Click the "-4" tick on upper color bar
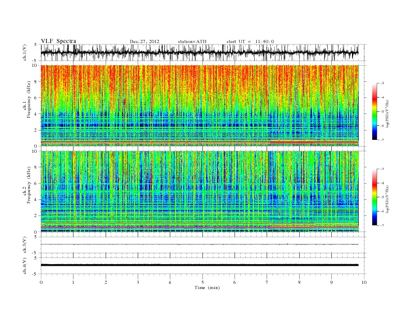The height and width of the screenshot is (317, 410). pyautogui.click(x=382, y=97)
